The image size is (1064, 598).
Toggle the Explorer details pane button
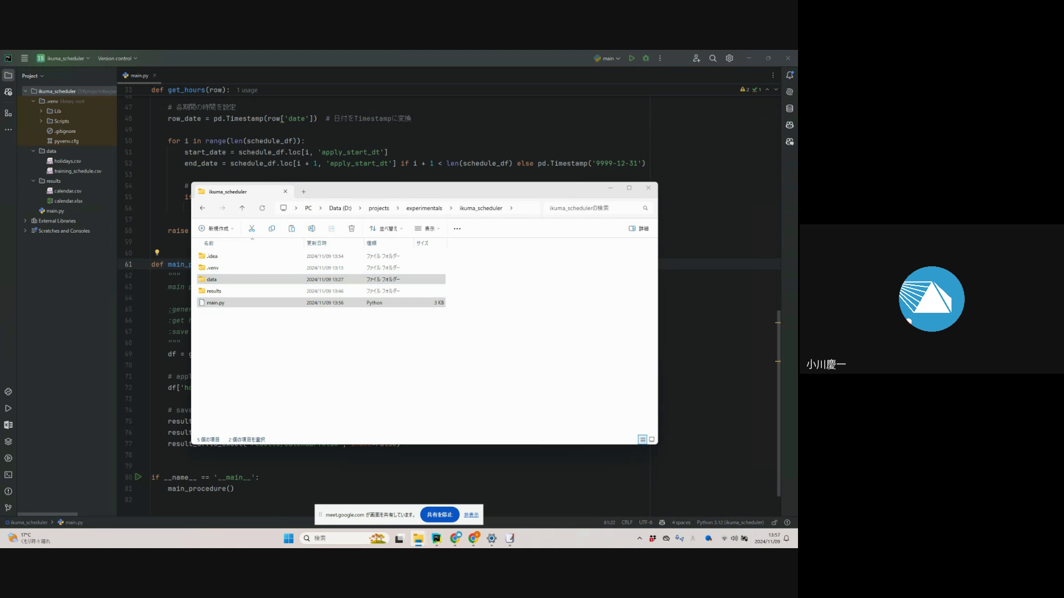click(638, 228)
